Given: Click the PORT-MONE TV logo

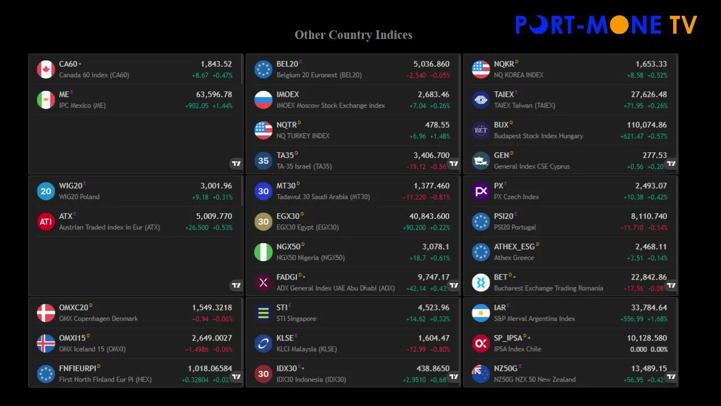Looking at the screenshot, I should (x=606, y=25).
